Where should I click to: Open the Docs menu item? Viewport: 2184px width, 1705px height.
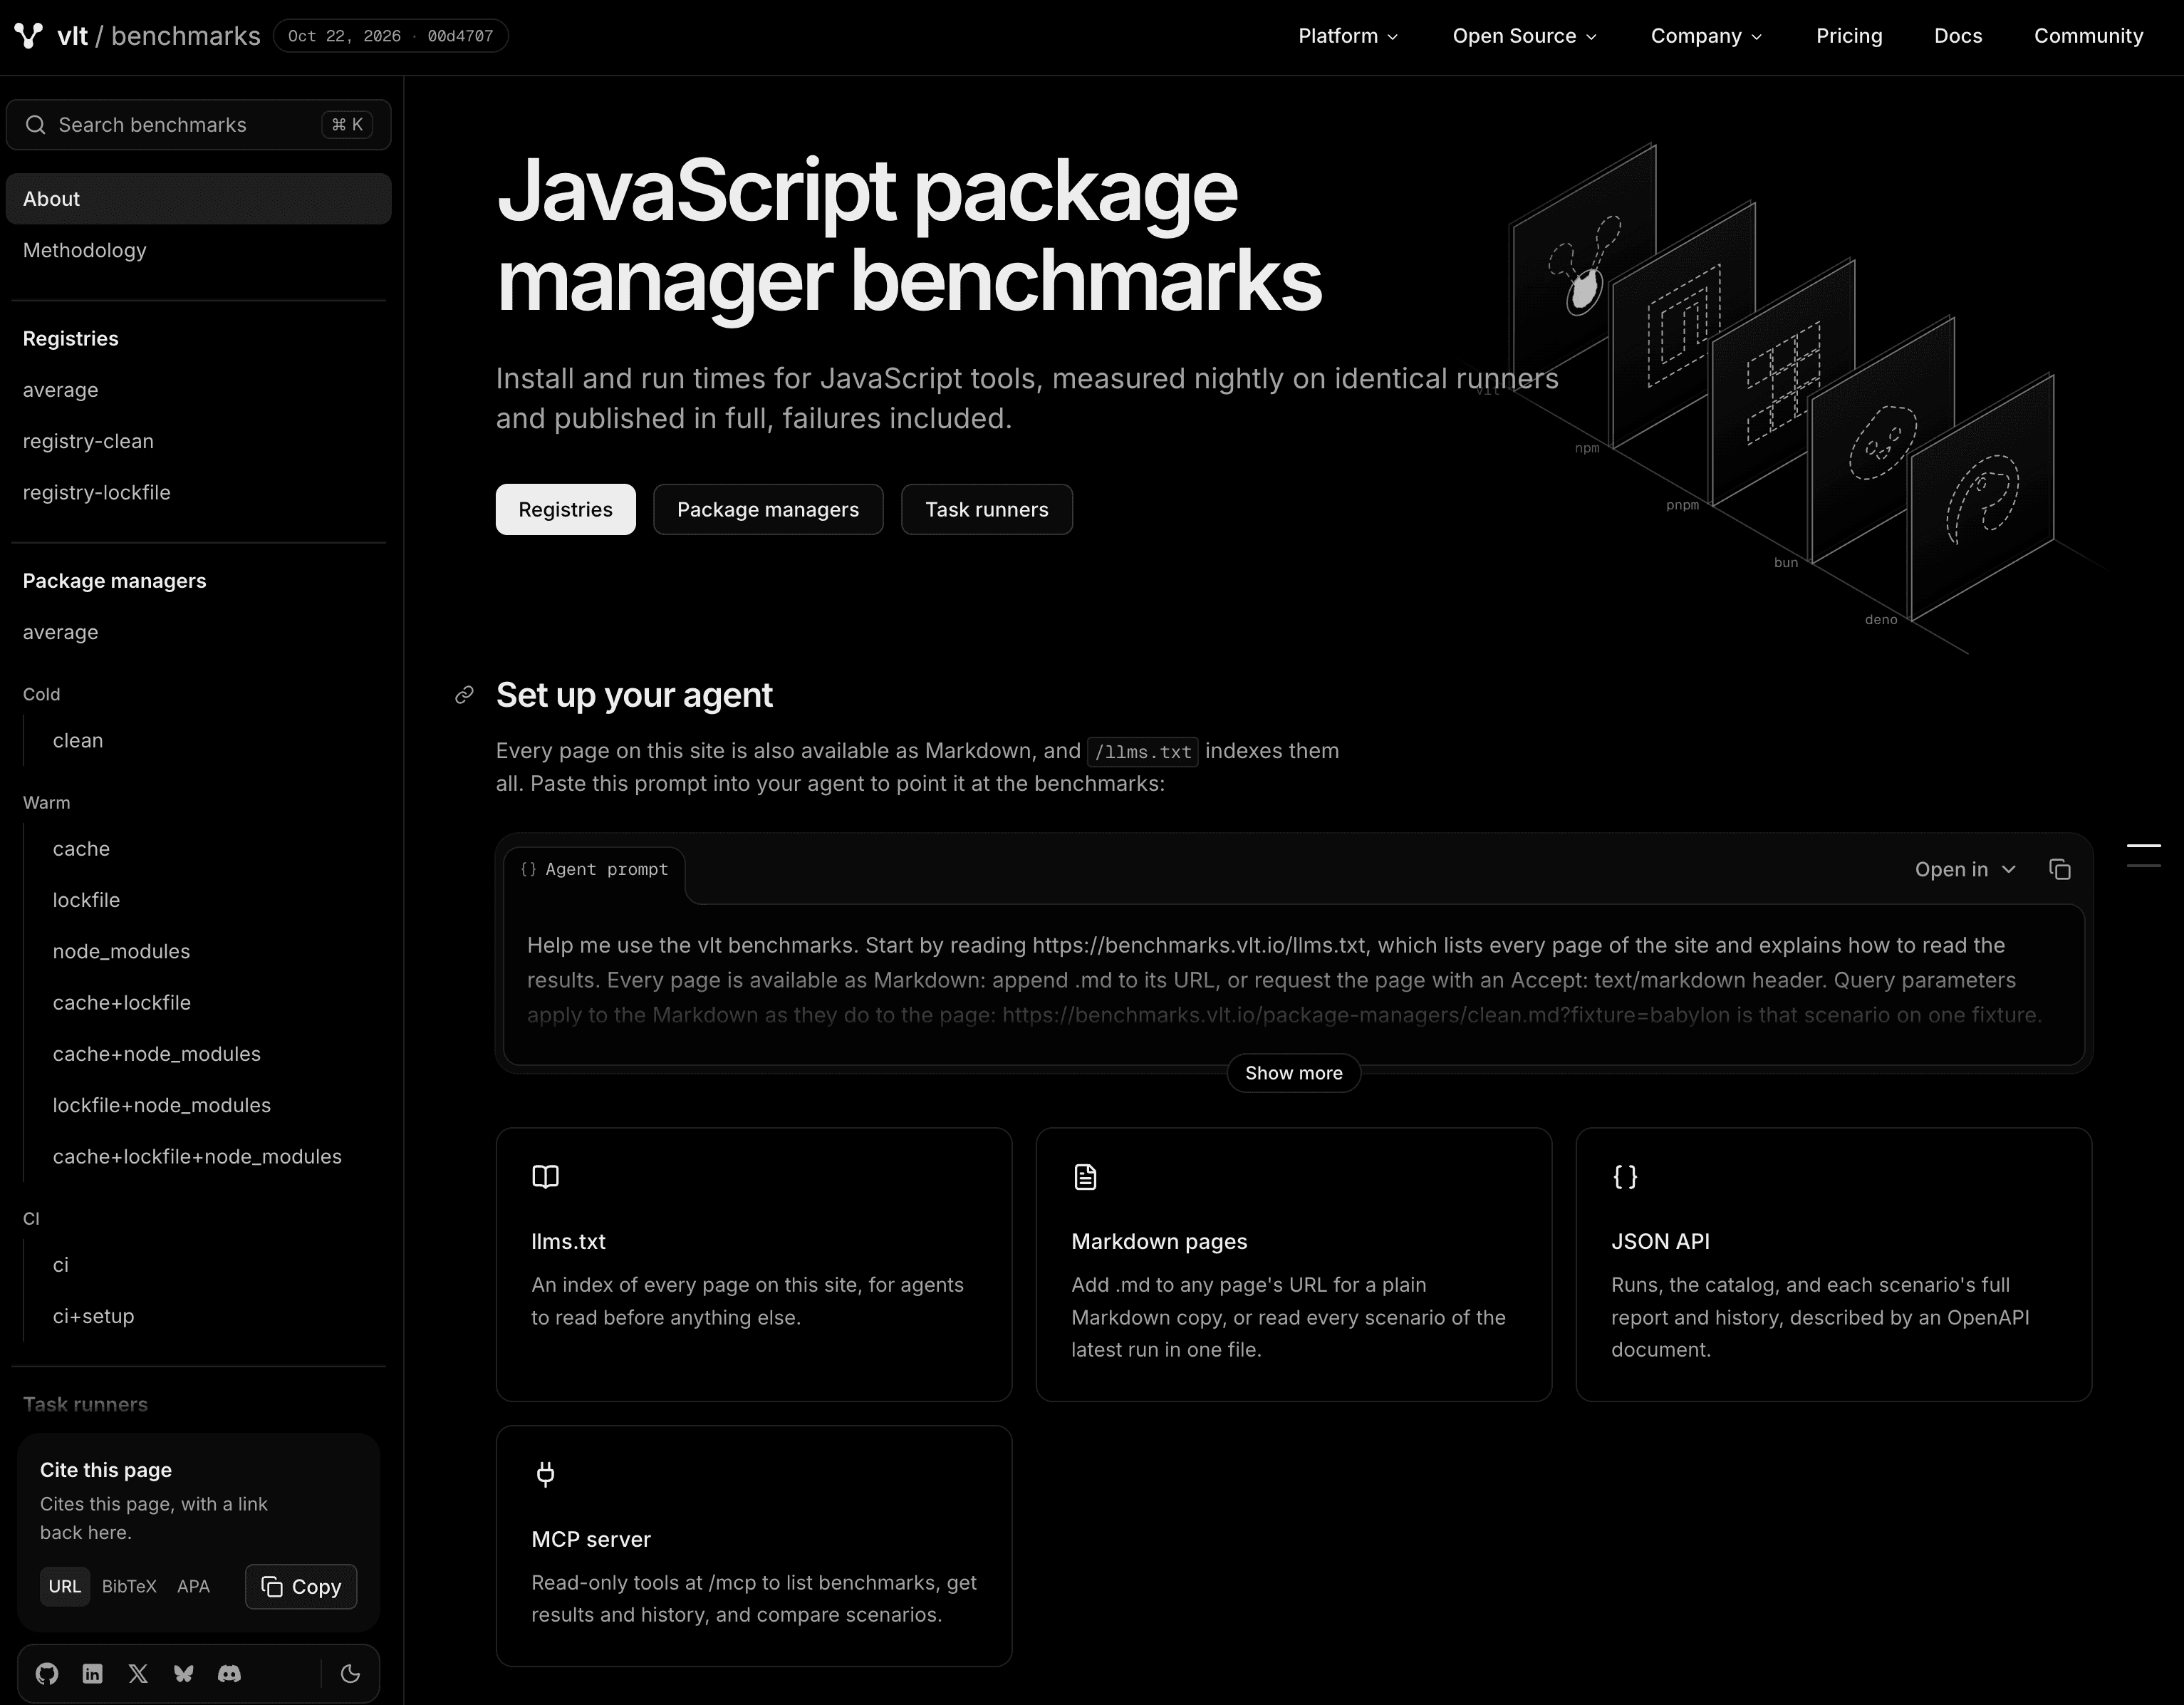click(x=1958, y=36)
